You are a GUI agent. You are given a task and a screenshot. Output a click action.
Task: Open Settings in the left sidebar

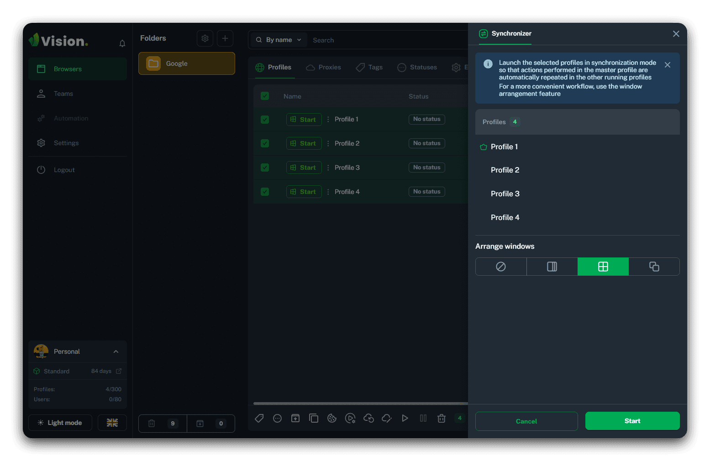(x=66, y=143)
